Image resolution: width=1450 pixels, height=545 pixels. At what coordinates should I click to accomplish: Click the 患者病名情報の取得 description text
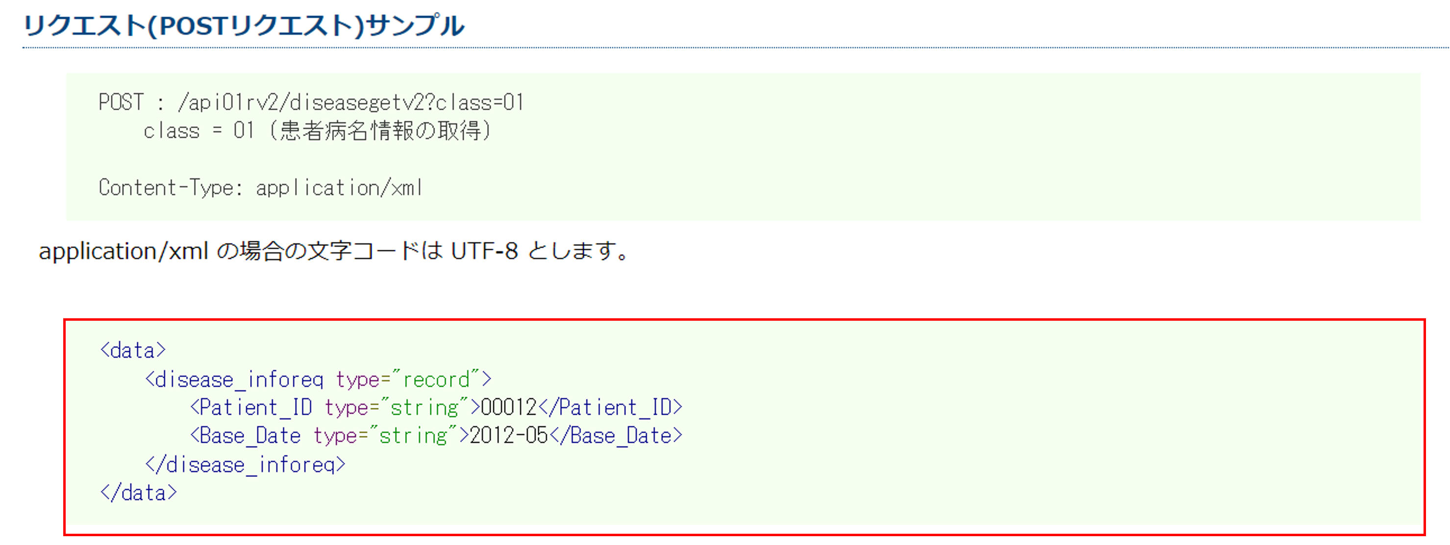pyautogui.click(x=380, y=131)
